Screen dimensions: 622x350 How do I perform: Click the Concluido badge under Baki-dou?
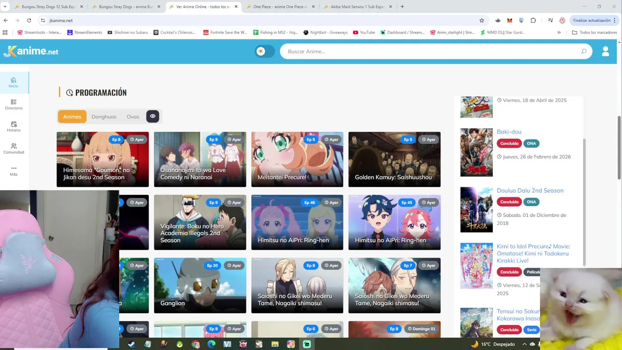coord(509,143)
